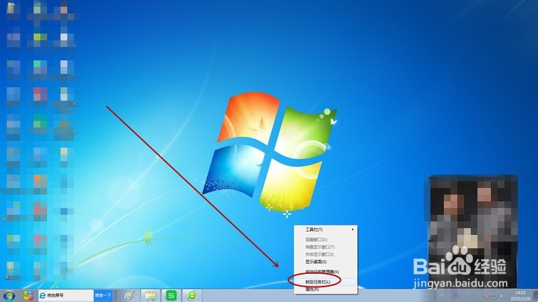Expand the 工具栏(T) submenu
This screenshot has height=302, width=538.
[325, 230]
